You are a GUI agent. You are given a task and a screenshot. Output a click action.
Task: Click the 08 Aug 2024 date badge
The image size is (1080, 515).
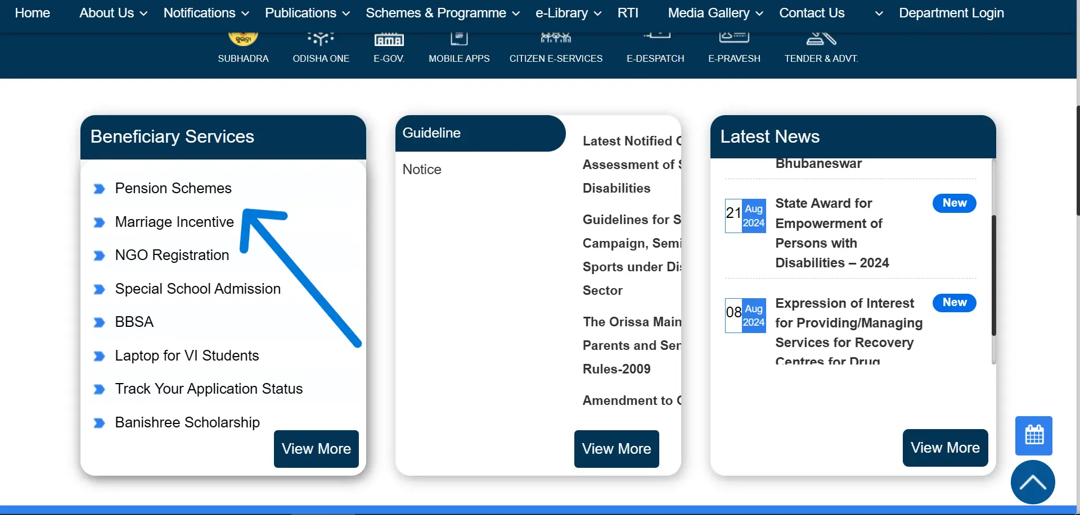tap(745, 315)
